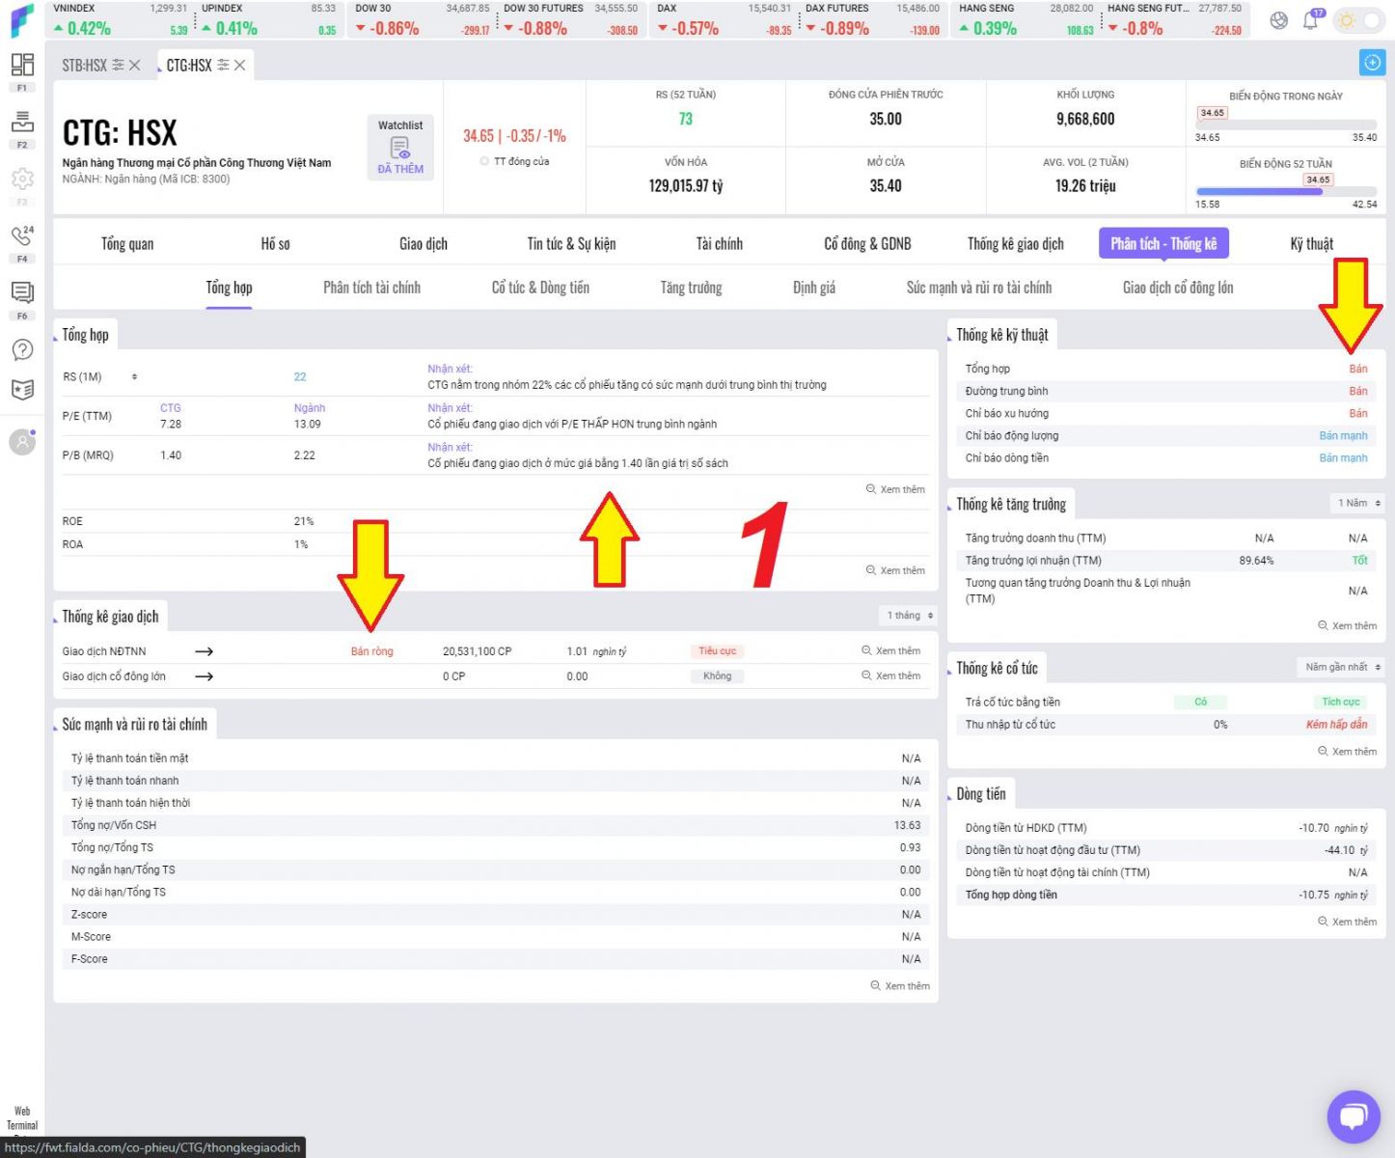Toggle the light/dark theme switch
Screen dimensions: 1395x1158
click(x=1359, y=21)
